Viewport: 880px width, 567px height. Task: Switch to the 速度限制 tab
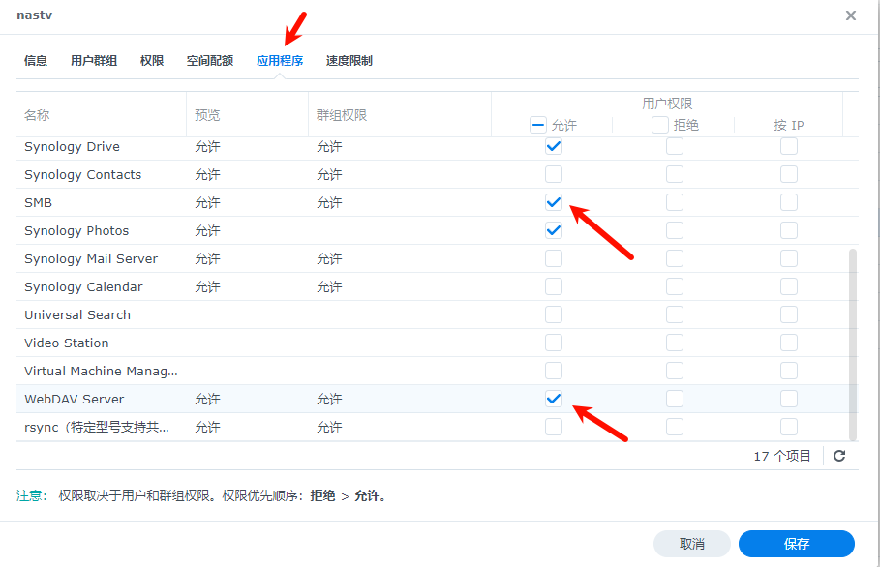tap(349, 61)
